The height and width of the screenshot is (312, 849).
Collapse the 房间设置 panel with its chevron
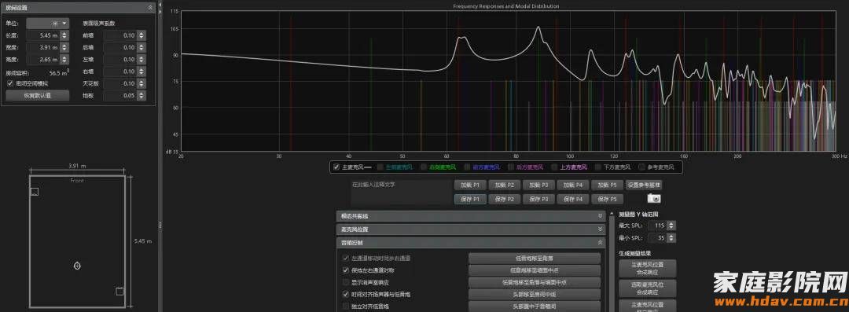click(x=150, y=8)
